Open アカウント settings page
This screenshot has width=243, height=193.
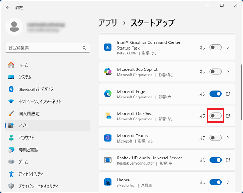(48, 138)
